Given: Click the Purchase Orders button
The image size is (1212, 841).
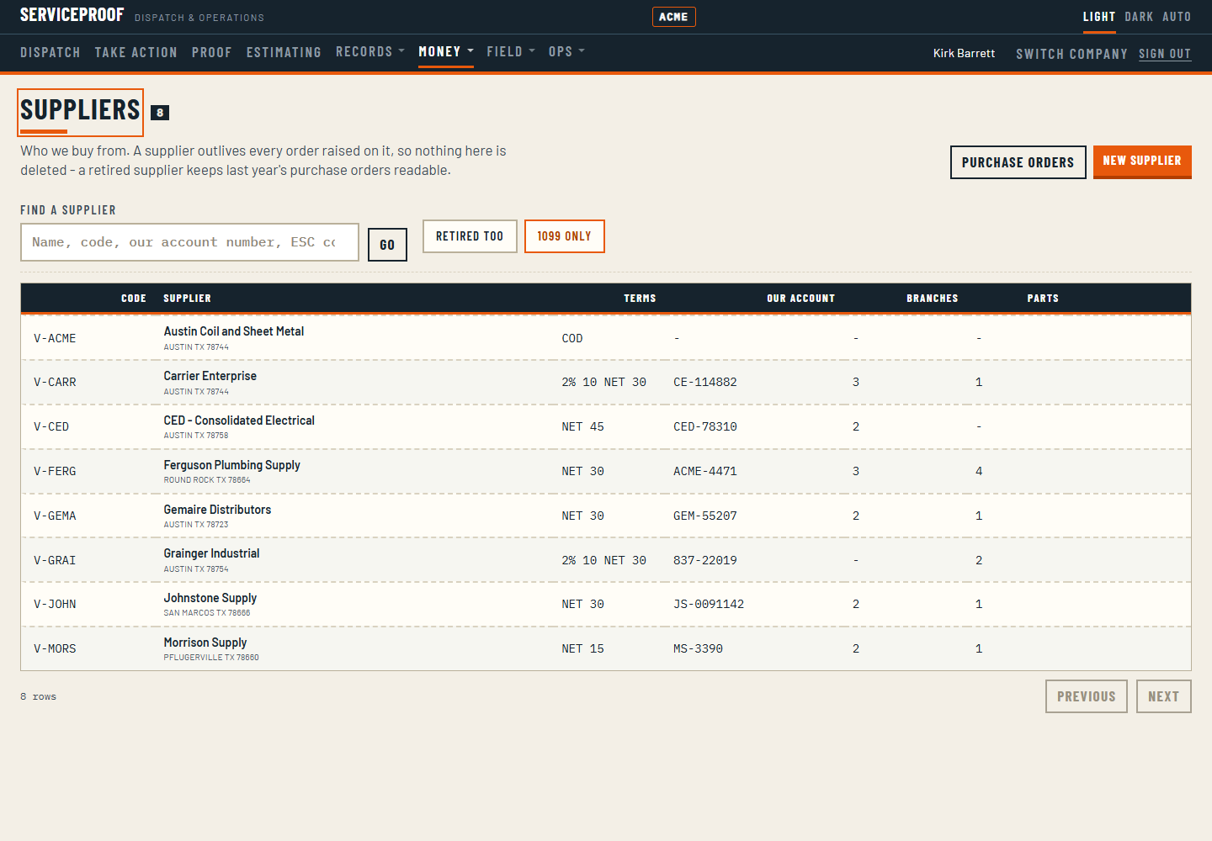Looking at the screenshot, I should [x=1018, y=162].
